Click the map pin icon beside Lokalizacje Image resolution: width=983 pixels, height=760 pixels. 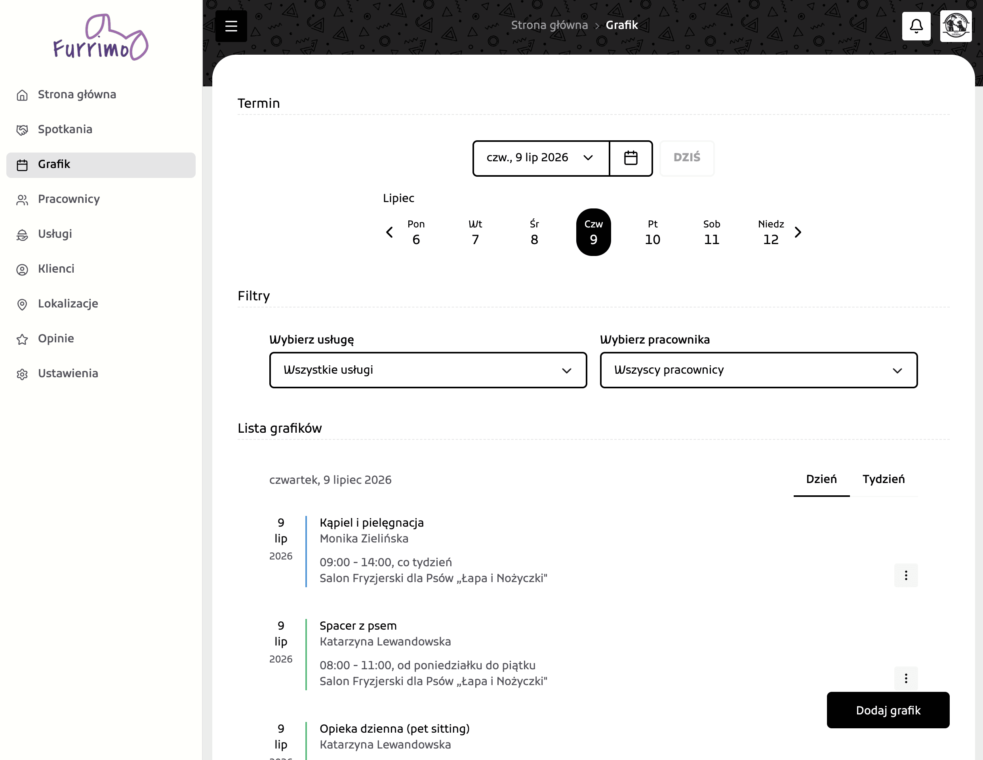coord(22,304)
